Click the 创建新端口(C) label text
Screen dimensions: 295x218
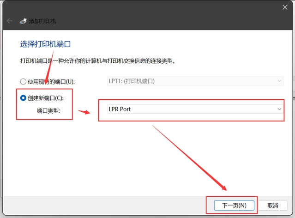[x=46, y=98]
